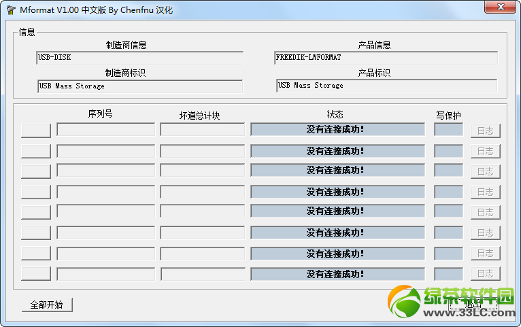Click the blank start button in the fifth device row
Viewport: 521px width, 327px height.
click(x=36, y=212)
